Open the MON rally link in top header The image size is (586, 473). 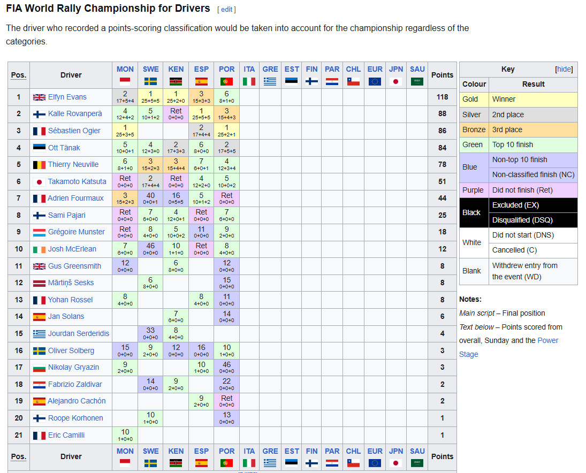click(x=125, y=69)
